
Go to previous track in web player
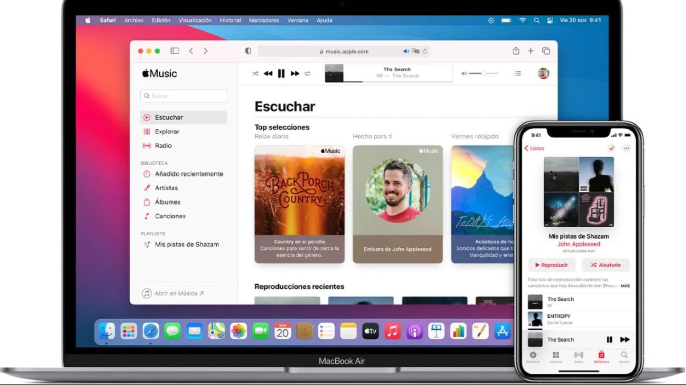click(x=268, y=73)
